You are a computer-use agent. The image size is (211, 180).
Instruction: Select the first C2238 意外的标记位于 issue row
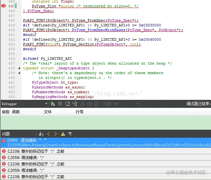pyautogui.click(x=106, y=151)
